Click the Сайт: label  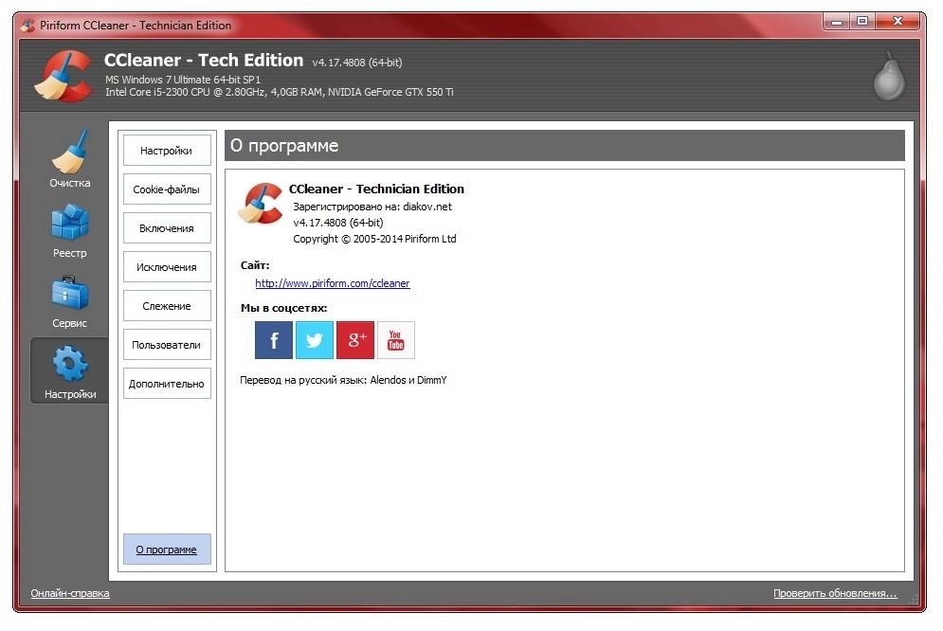[255, 265]
